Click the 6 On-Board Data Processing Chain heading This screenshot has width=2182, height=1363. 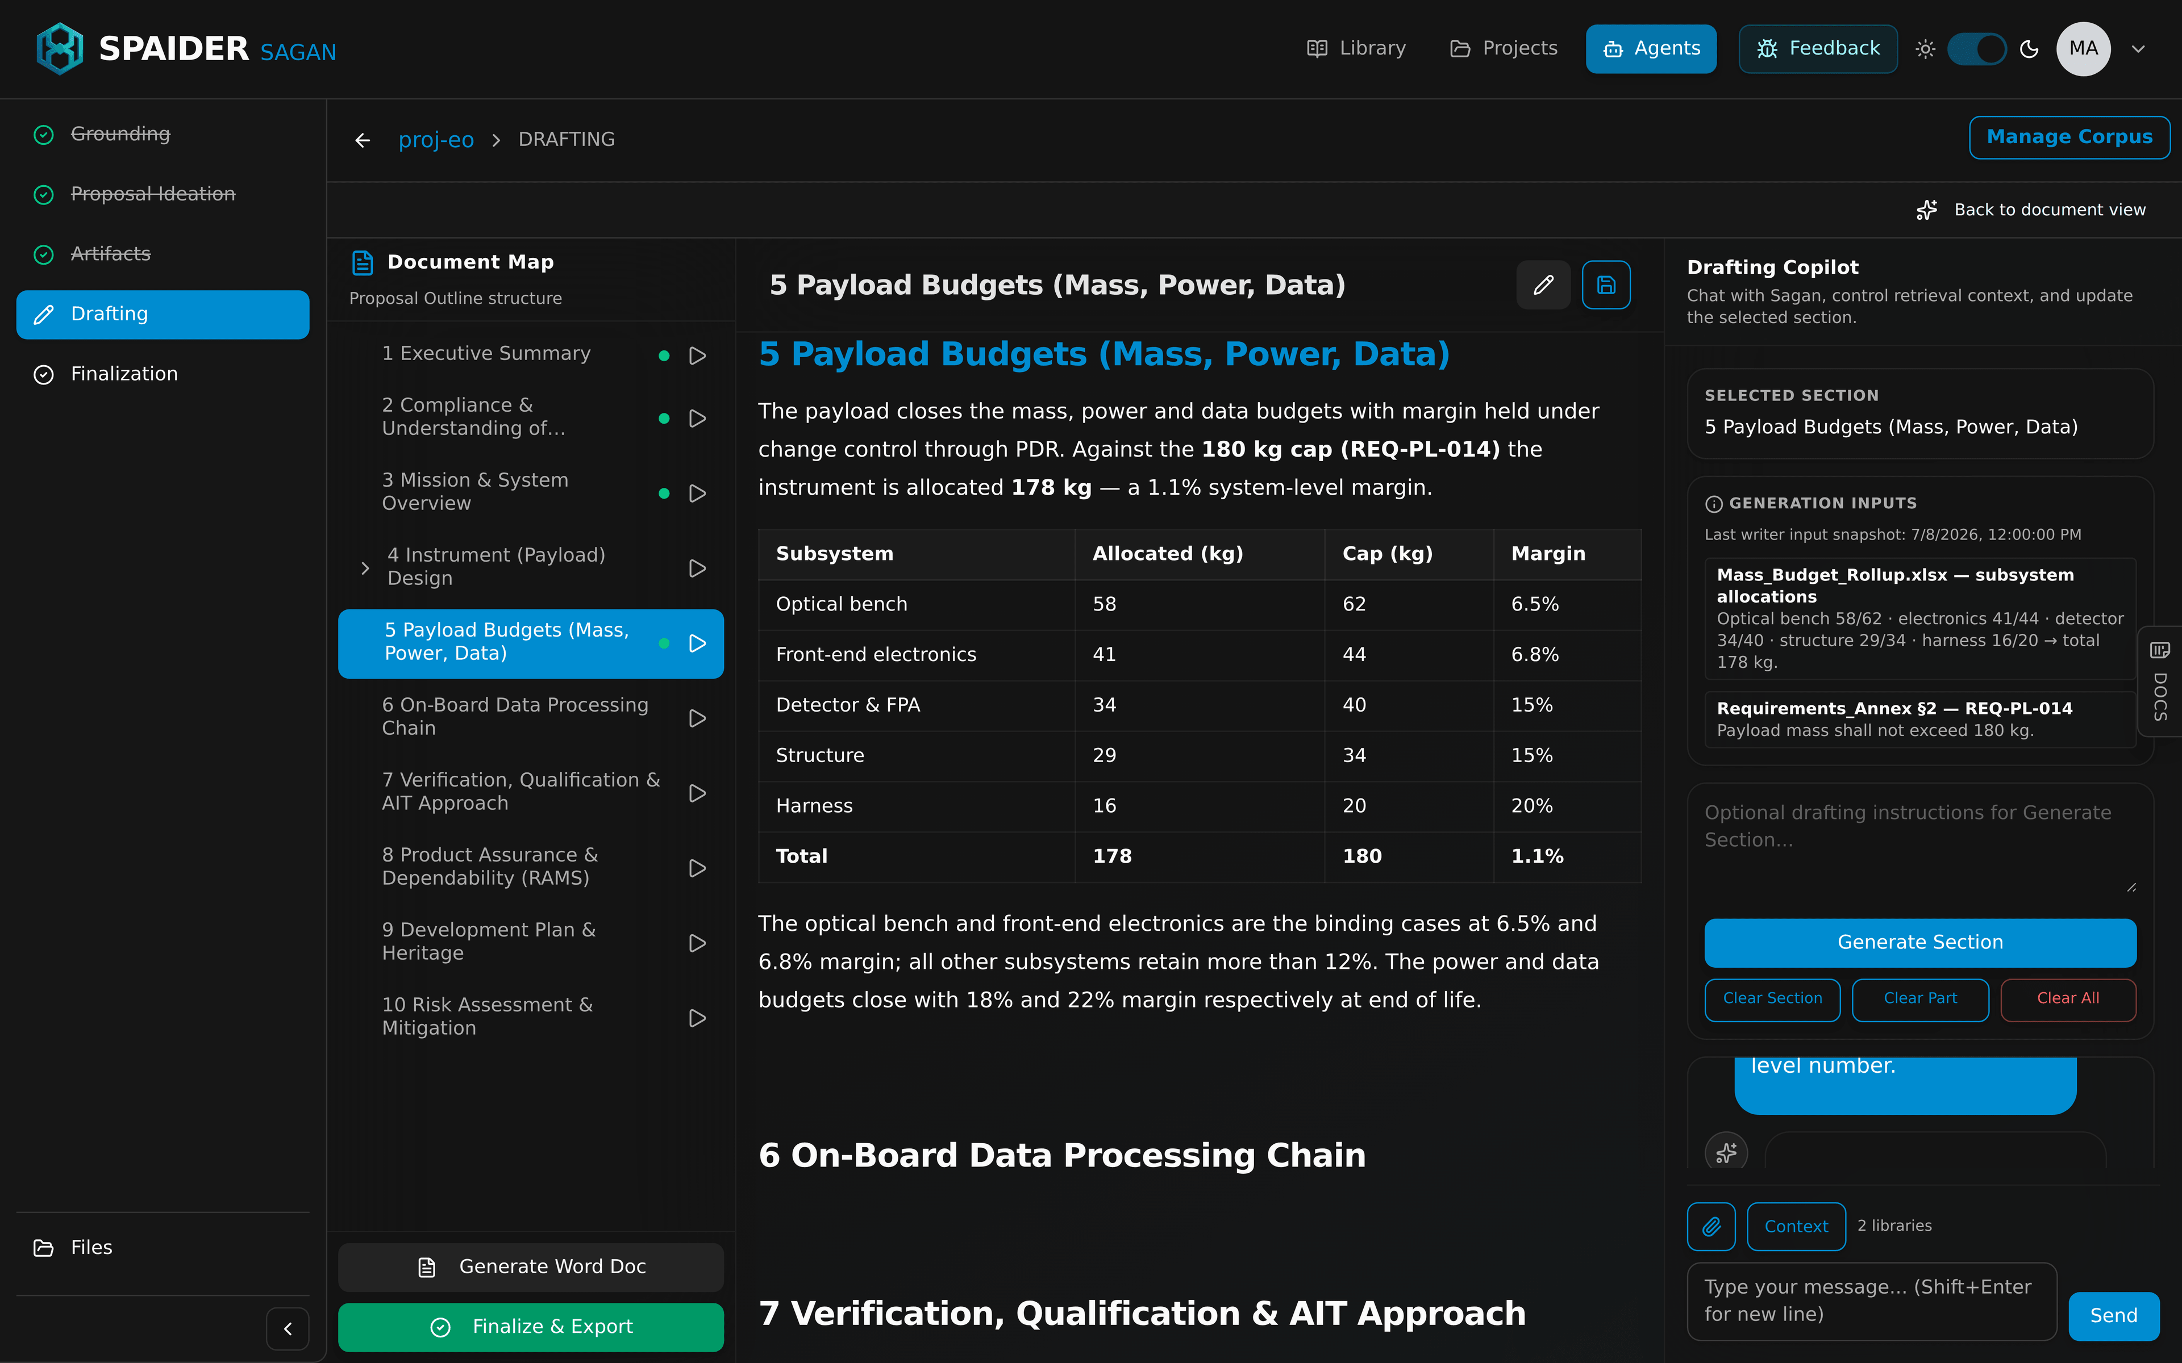[1061, 1156]
